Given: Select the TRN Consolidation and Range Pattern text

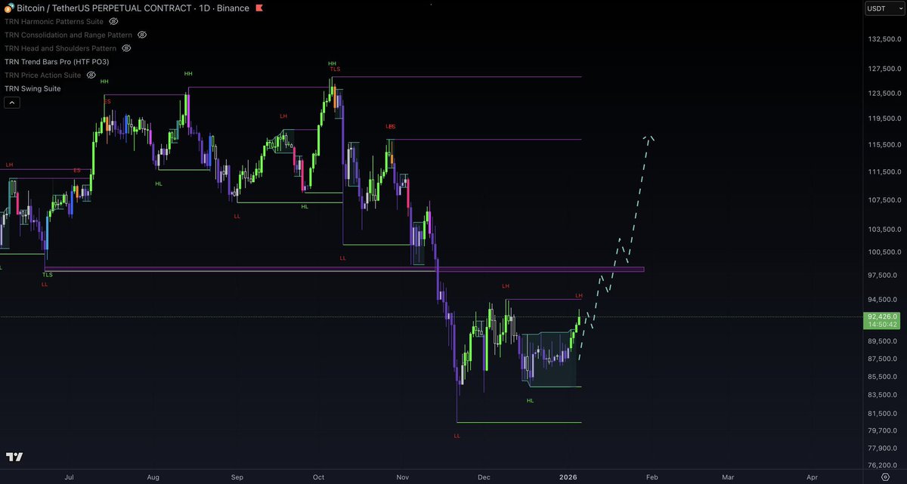Looking at the screenshot, I should [68, 35].
